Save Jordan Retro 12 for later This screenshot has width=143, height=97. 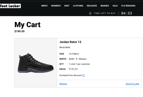[132, 84]
